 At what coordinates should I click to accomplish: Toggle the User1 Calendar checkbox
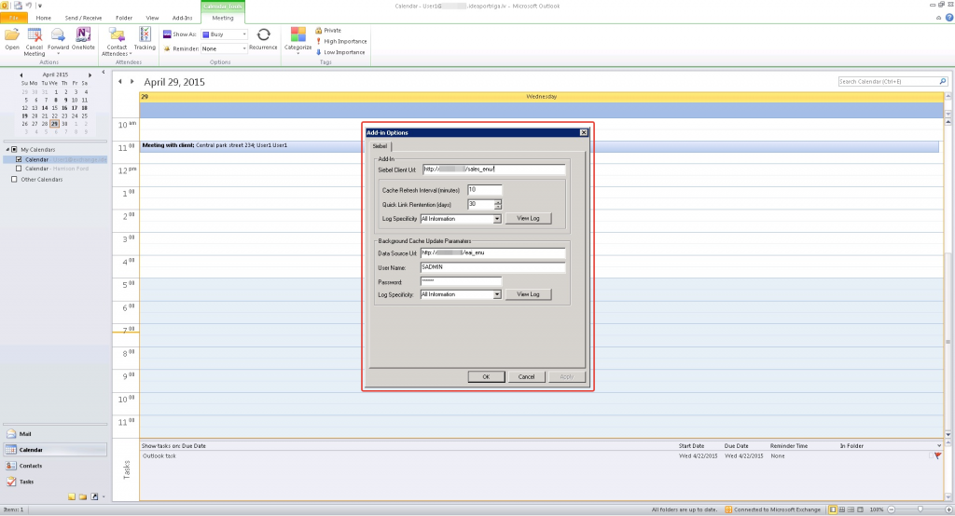pyautogui.click(x=19, y=159)
